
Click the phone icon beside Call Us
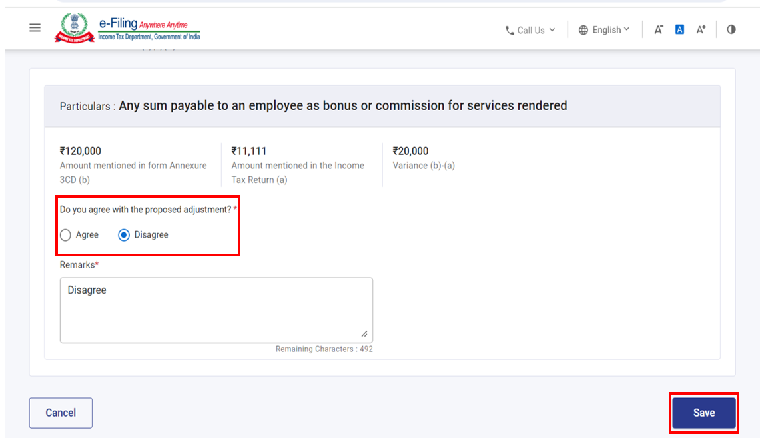(x=510, y=31)
